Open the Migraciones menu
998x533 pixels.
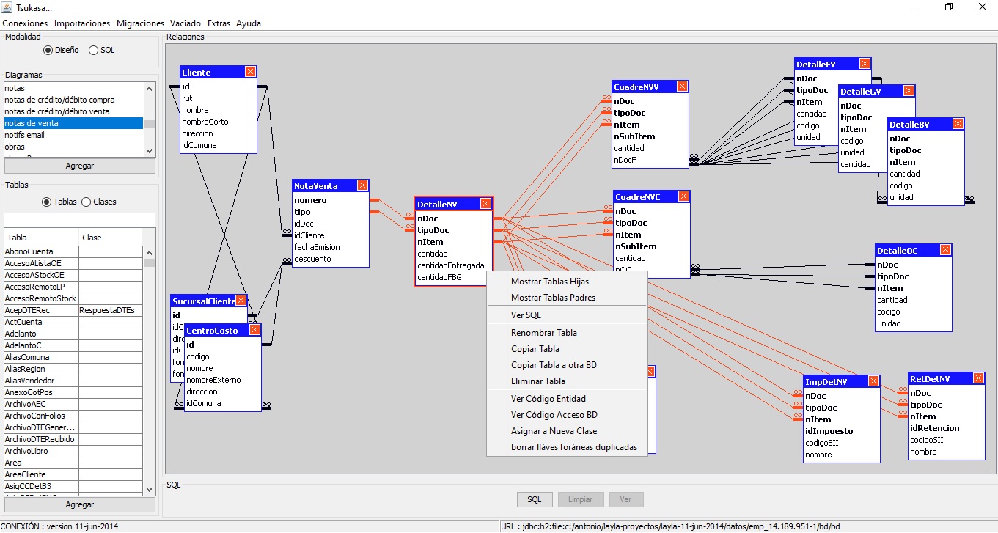[141, 23]
